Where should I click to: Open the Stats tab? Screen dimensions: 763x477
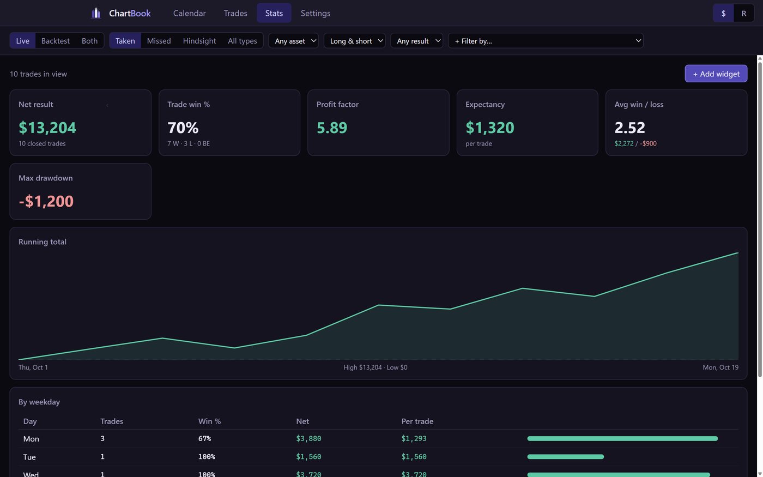(274, 13)
